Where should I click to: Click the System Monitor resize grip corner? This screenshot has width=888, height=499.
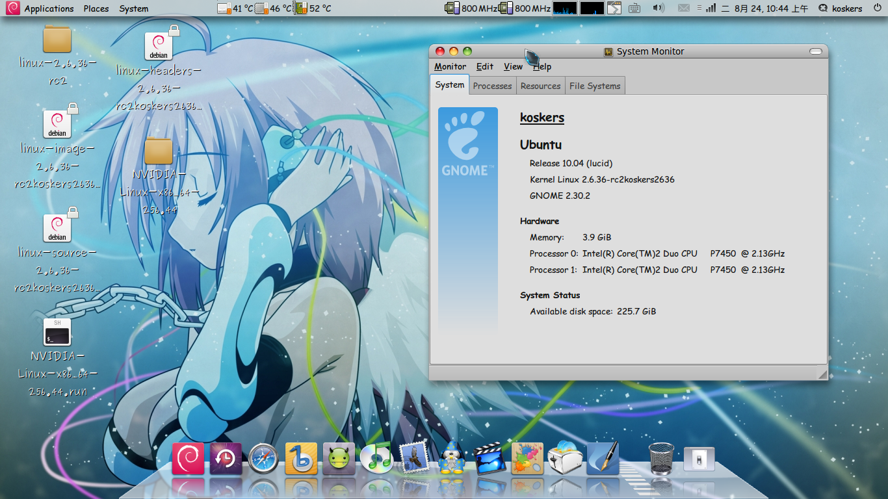coord(822,374)
